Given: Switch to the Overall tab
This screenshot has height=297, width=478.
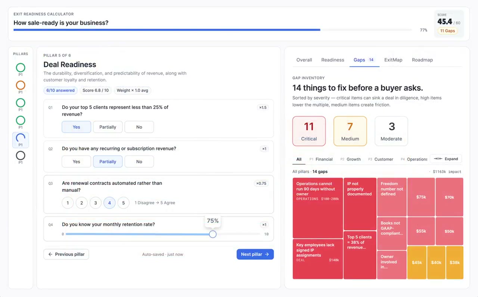Looking at the screenshot, I should tap(304, 60).
